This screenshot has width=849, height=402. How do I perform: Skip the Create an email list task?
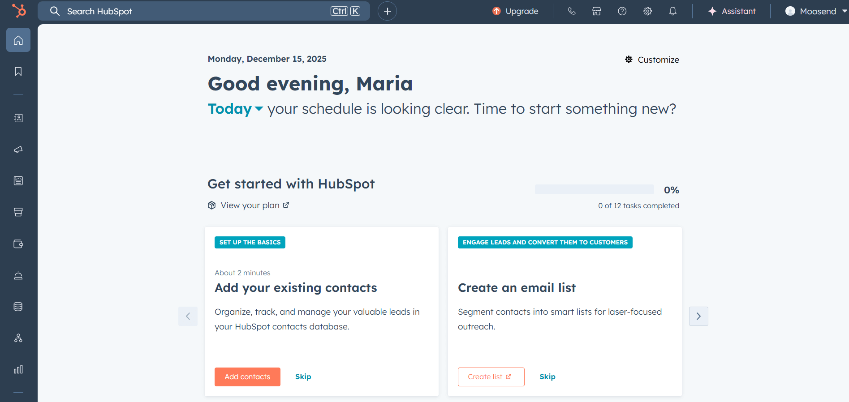click(x=547, y=377)
